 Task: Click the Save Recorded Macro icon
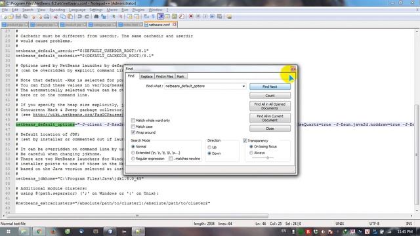(x=220, y=16)
